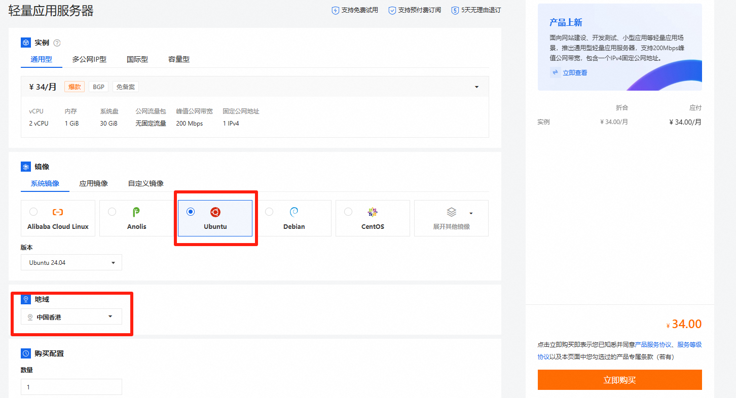Click the stacked layers icon above 展开其他镜像
736x398 pixels.
451,212
